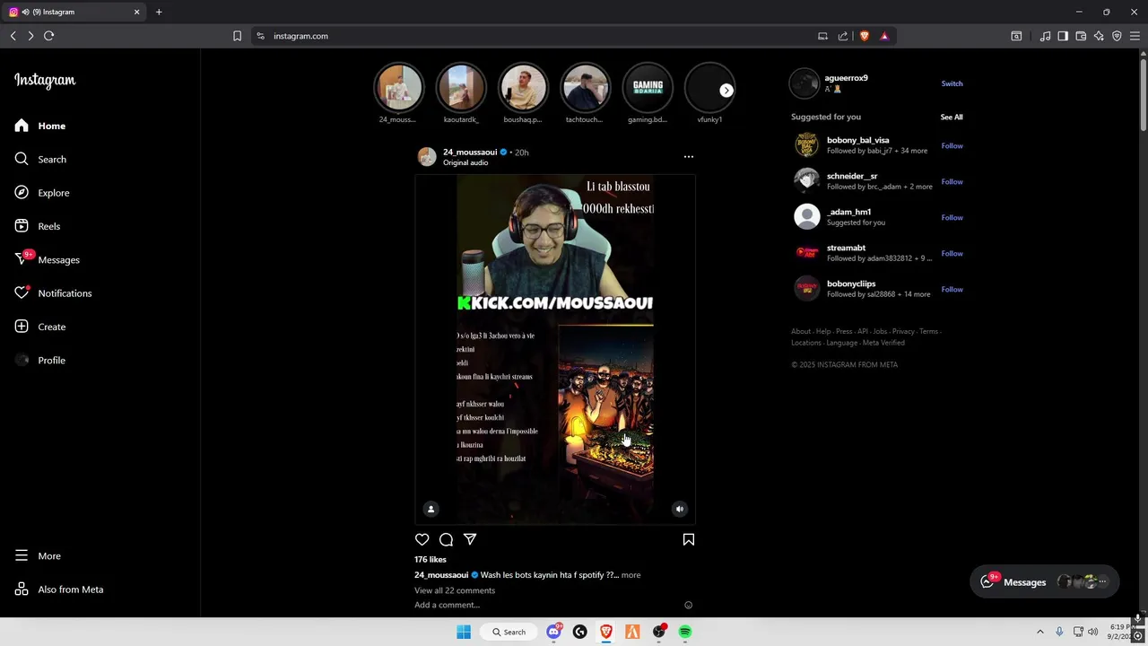
Task: Open Also from Meta menu
Action: coord(59,589)
